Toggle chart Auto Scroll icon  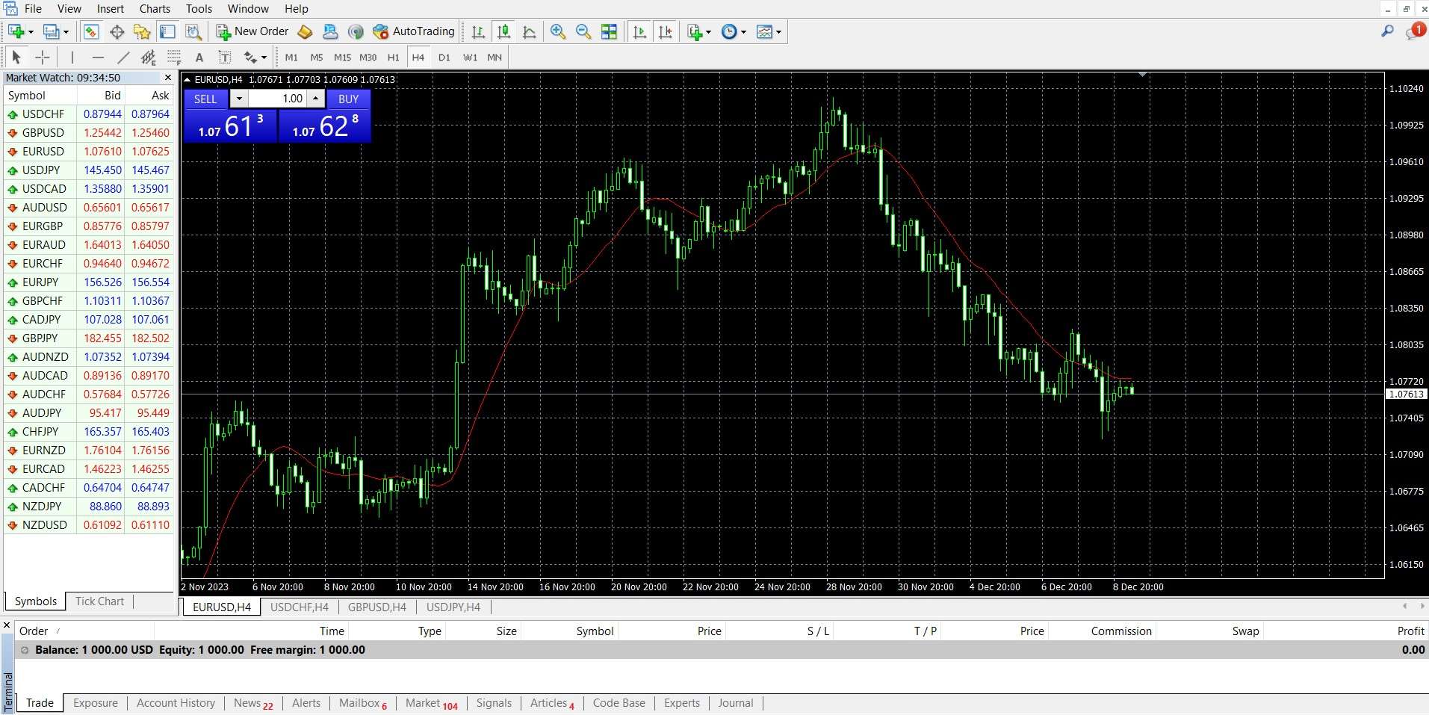(x=639, y=31)
